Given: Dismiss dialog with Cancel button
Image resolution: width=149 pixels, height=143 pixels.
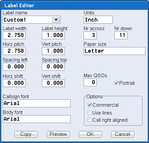Looking at the screenshot, I should tap(123, 134).
